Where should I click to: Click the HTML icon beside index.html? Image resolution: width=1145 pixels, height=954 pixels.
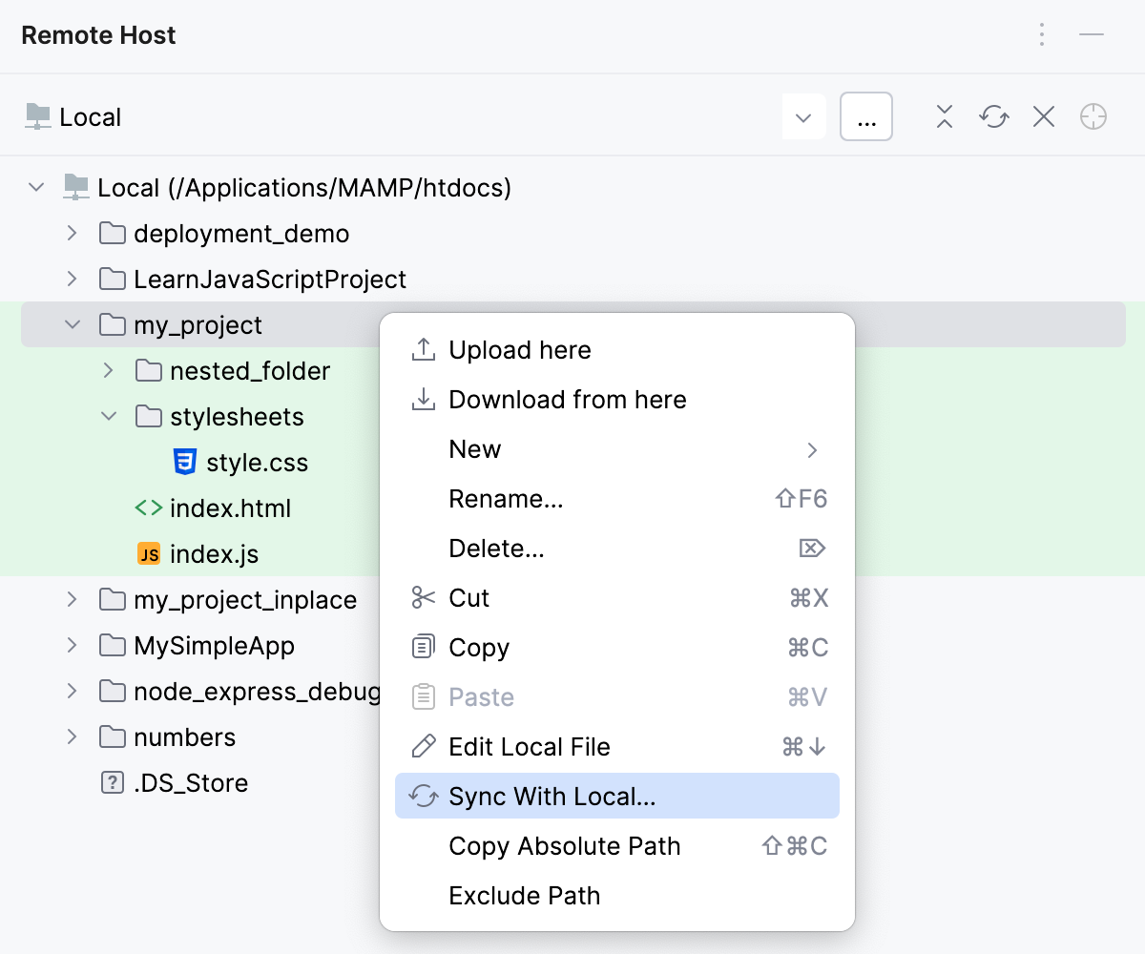click(150, 508)
